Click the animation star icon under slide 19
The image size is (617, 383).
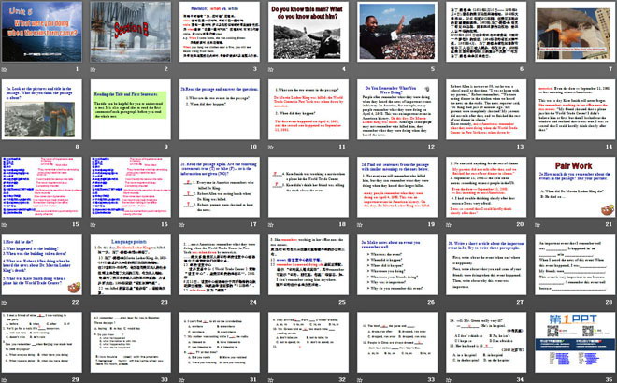(x=360, y=225)
